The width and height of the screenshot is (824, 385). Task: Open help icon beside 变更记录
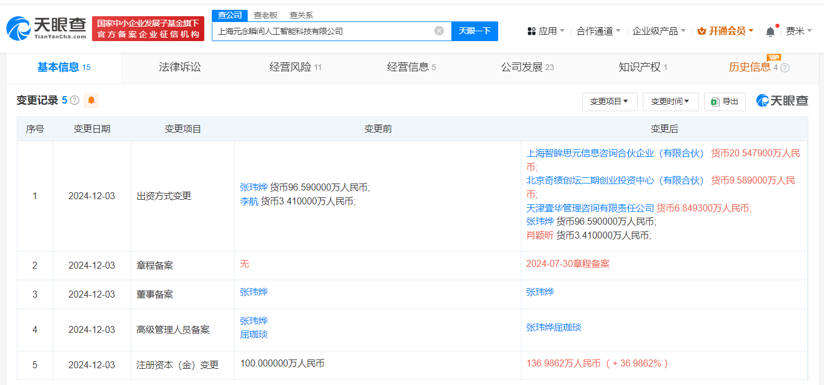pos(75,100)
